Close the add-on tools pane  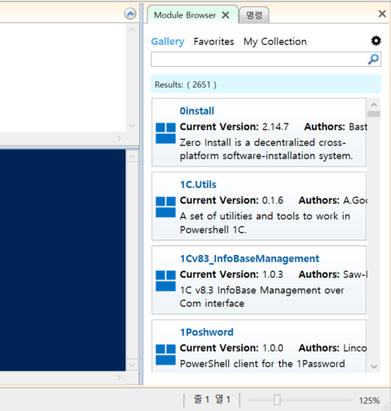[x=382, y=14]
